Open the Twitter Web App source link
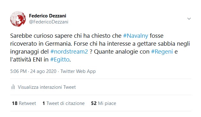This screenshot has height=117, width=201. 78,71
